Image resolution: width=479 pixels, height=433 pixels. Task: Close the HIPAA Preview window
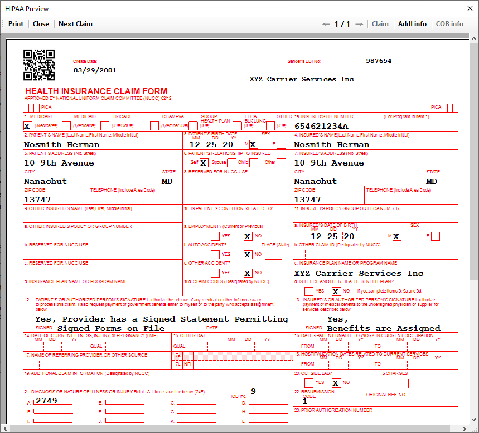click(x=470, y=8)
